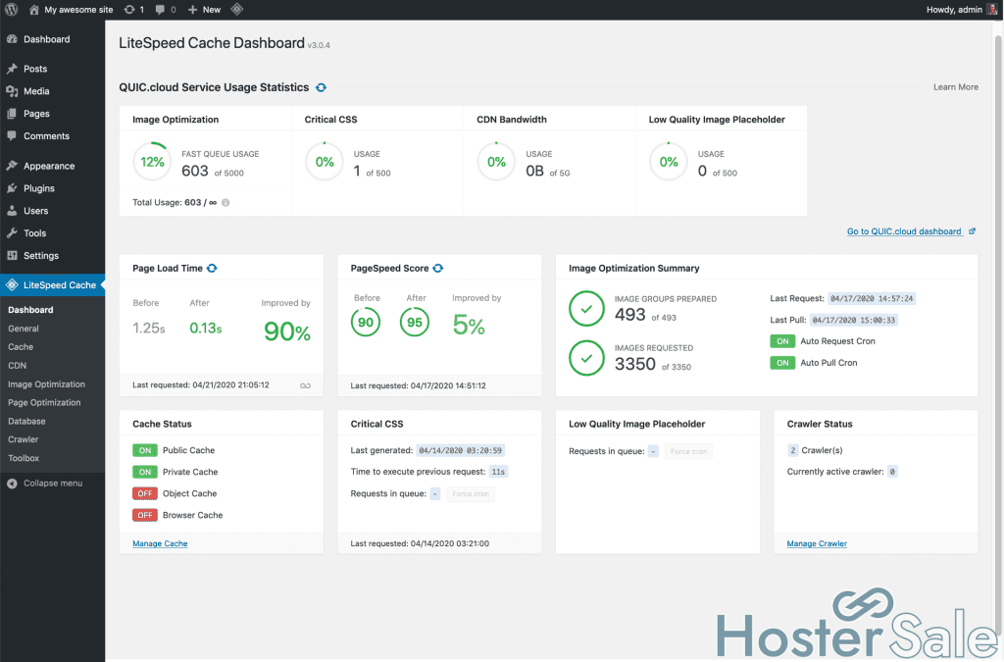Screen dimensions: 1004x662
Task: Click the Collapse menu arrow icon
Action: (12, 484)
